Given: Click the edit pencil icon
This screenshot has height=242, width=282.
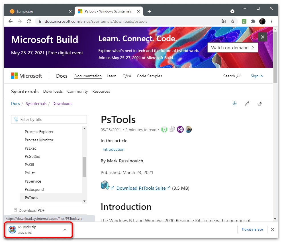Looking at the screenshot, I should coord(247,104).
